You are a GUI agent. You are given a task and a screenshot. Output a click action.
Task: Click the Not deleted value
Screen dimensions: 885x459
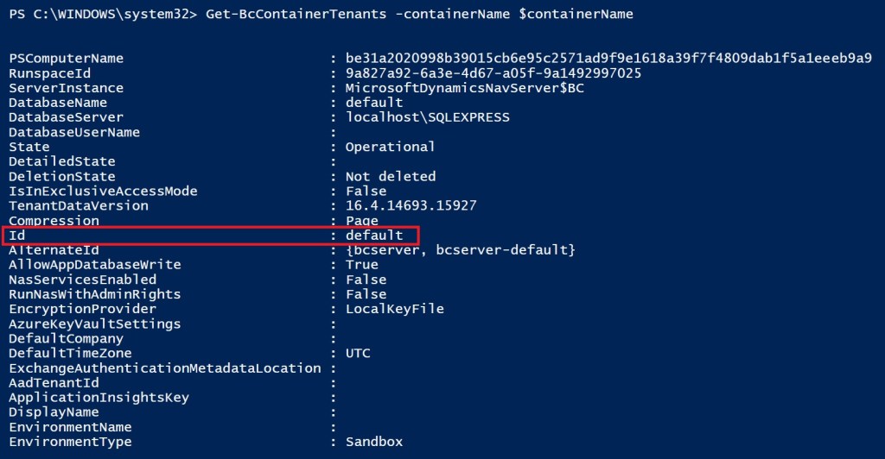(390, 176)
